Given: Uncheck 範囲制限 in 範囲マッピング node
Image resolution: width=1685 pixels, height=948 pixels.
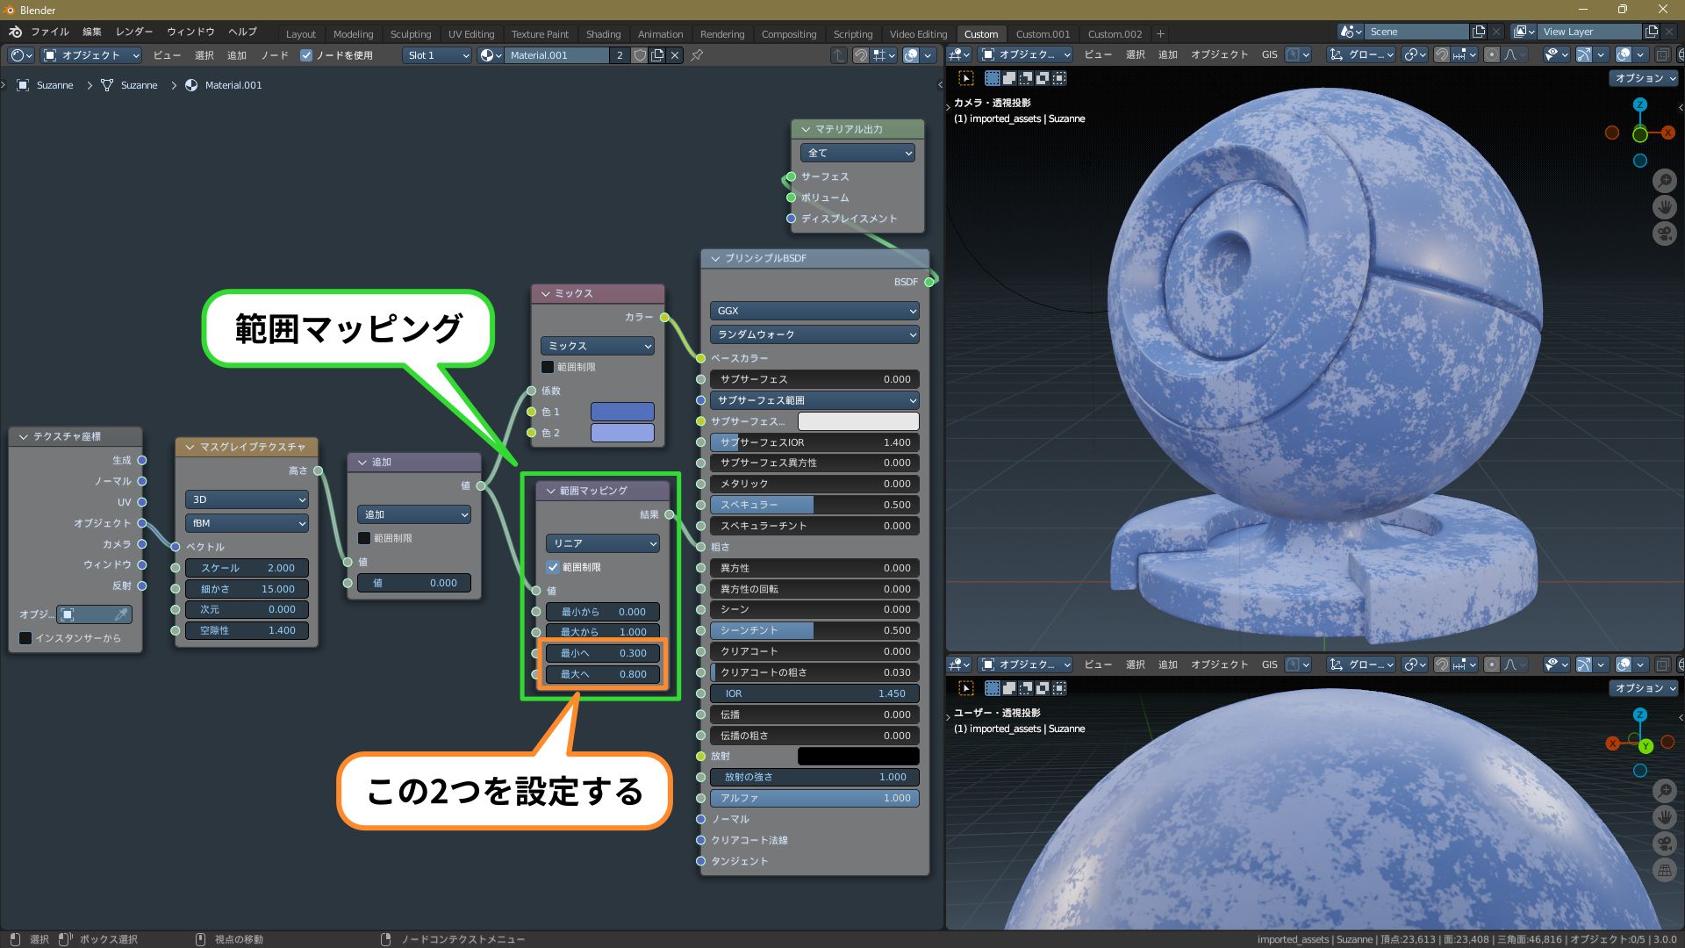Looking at the screenshot, I should pos(553,567).
